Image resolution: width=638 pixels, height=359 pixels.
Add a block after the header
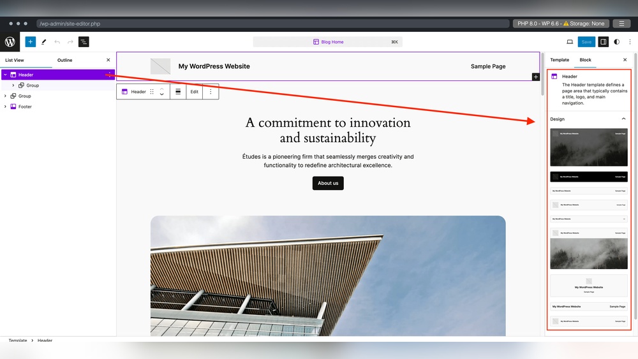pyautogui.click(x=535, y=77)
